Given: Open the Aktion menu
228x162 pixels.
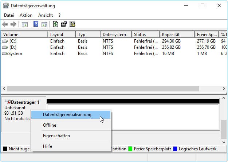Looking at the screenshot, I should point(26,15).
